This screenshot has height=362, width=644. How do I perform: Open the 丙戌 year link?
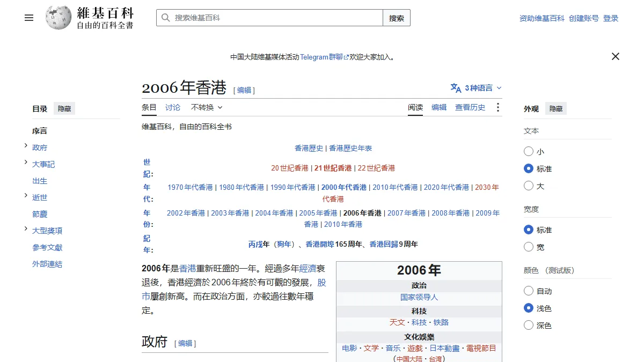[255, 244]
